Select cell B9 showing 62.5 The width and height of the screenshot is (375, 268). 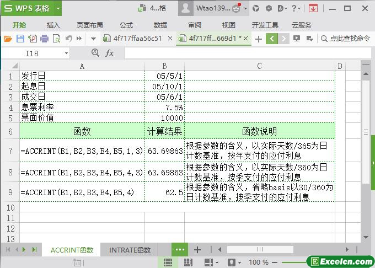(164, 193)
